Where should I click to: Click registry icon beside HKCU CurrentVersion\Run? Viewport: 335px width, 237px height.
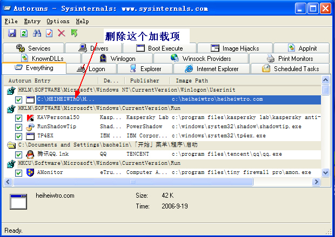click(11, 164)
